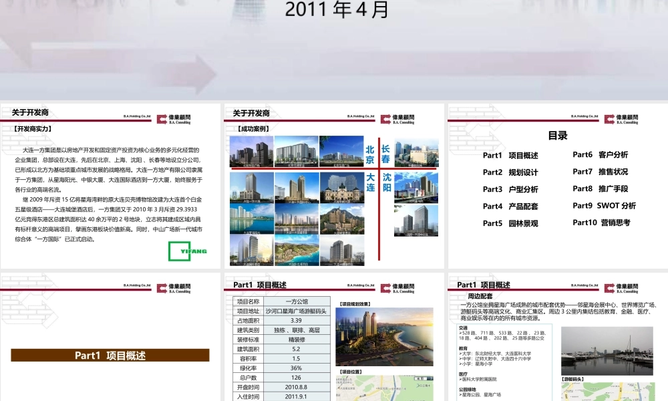Screen dimensions: 668x401
Task: Select Part4 产品配套 entry
Action: click(x=510, y=207)
